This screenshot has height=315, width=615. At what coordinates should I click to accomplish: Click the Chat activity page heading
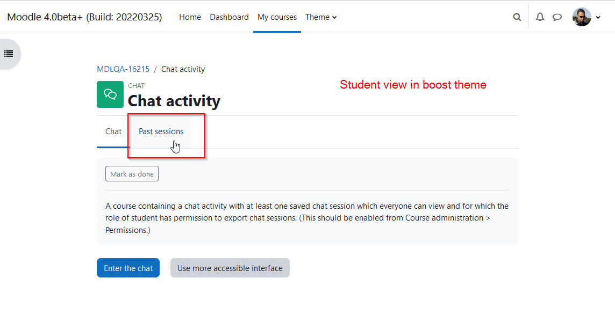174,101
